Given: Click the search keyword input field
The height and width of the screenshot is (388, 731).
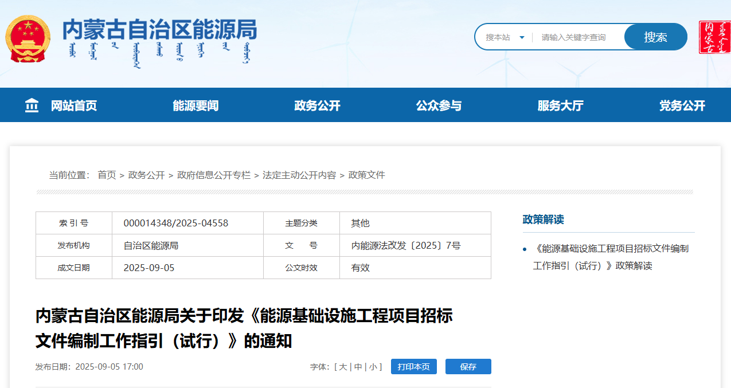Looking at the screenshot, I should [573, 36].
